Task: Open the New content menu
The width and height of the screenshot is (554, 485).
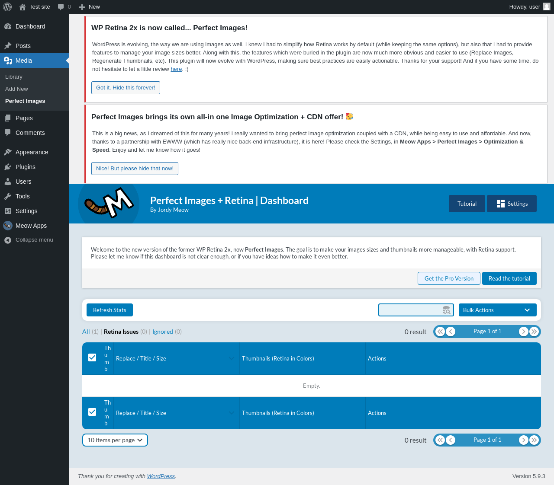Action: point(89,7)
